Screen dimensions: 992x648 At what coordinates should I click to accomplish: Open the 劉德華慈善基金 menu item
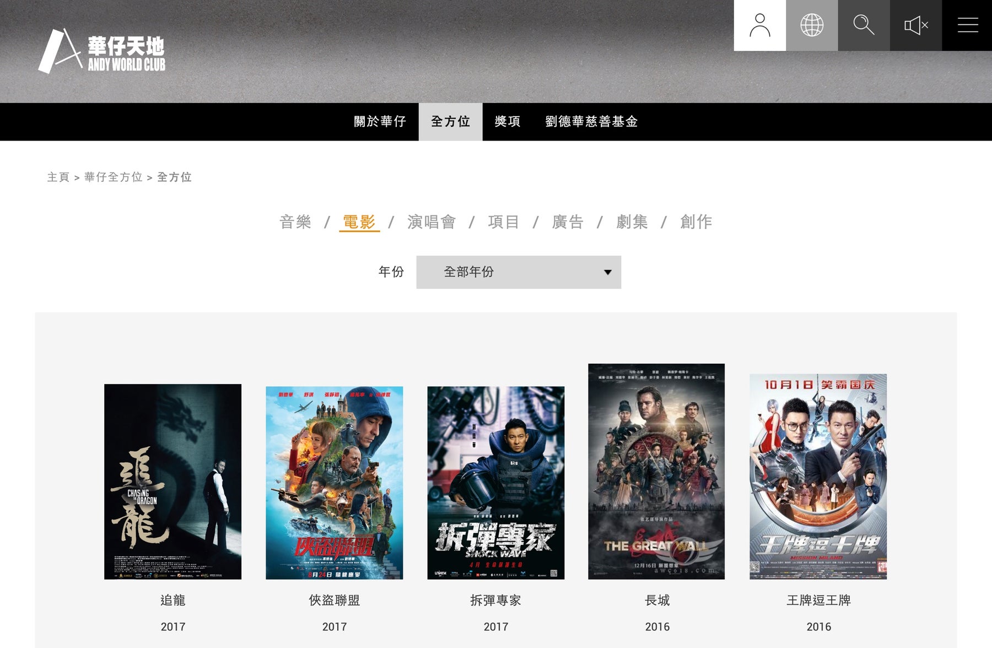591,122
